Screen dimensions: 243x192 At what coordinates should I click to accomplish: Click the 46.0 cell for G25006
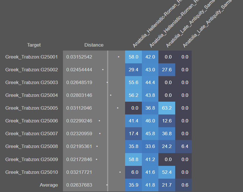pos(150,121)
